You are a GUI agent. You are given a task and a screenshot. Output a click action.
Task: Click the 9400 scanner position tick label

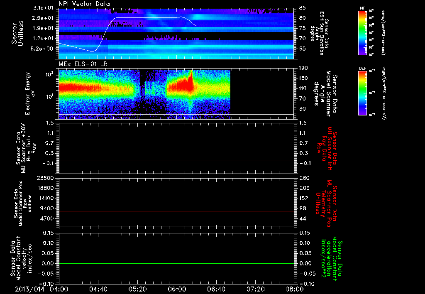[x=47, y=208]
